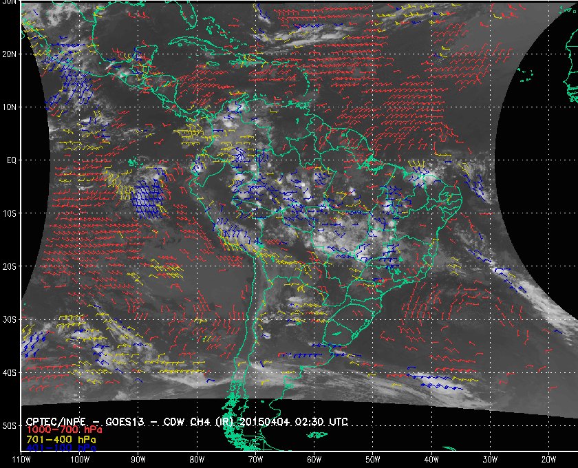Click the 20W longitude label
Viewport: 578px width, 468px height.
click(547, 459)
